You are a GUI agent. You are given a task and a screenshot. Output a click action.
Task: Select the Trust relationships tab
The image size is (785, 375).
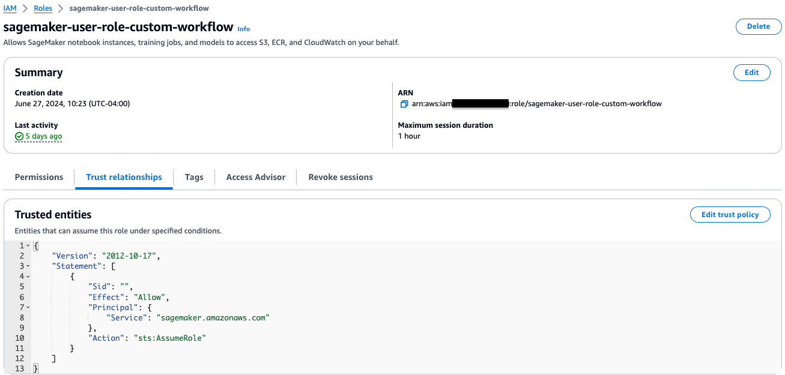click(x=123, y=177)
